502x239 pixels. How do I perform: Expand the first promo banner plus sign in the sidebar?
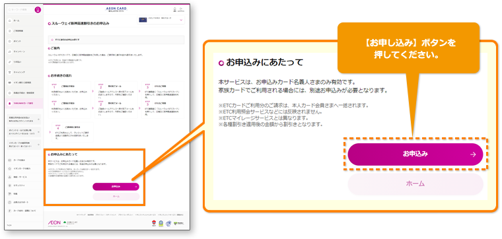pos(39,119)
